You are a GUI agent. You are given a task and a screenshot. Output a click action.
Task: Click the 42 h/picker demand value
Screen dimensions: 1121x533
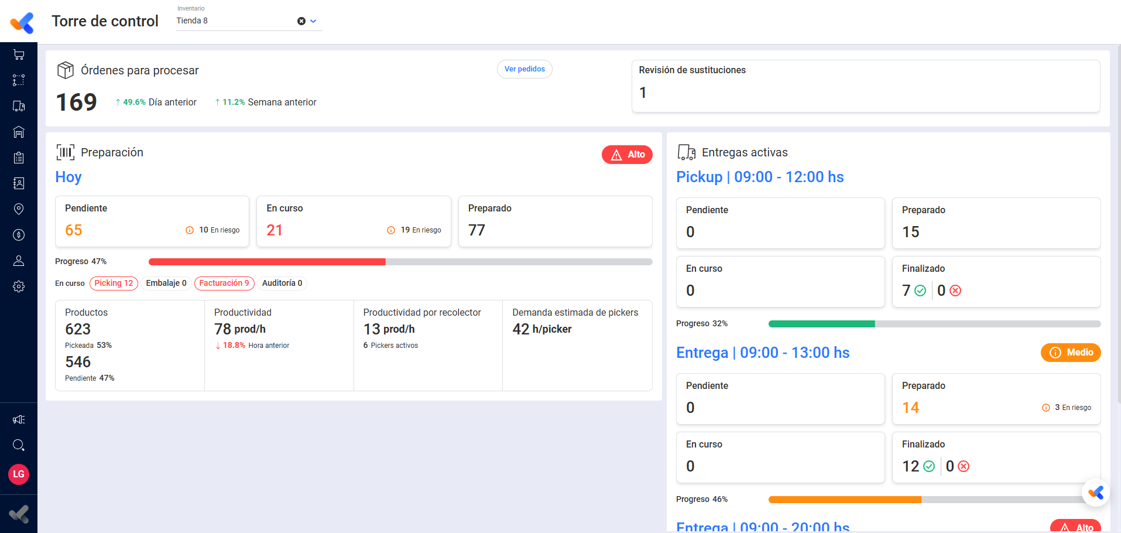pos(542,329)
